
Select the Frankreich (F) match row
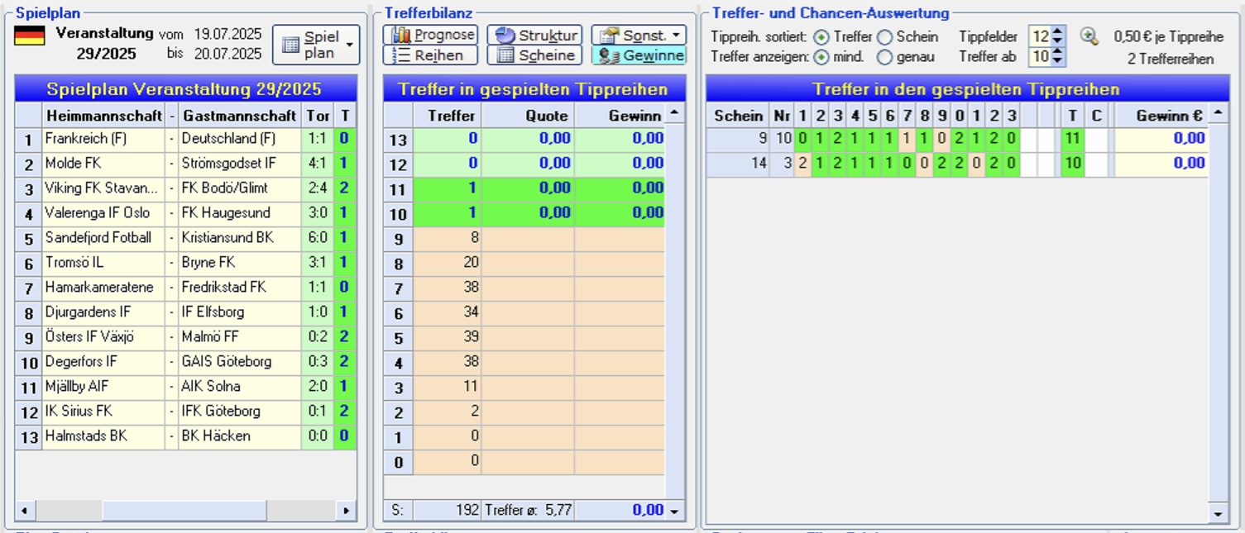(x=186, y=139)
